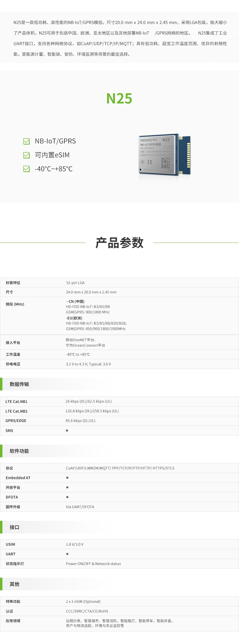Click the NB-IoT/GPRS feature label

point(55,141)
